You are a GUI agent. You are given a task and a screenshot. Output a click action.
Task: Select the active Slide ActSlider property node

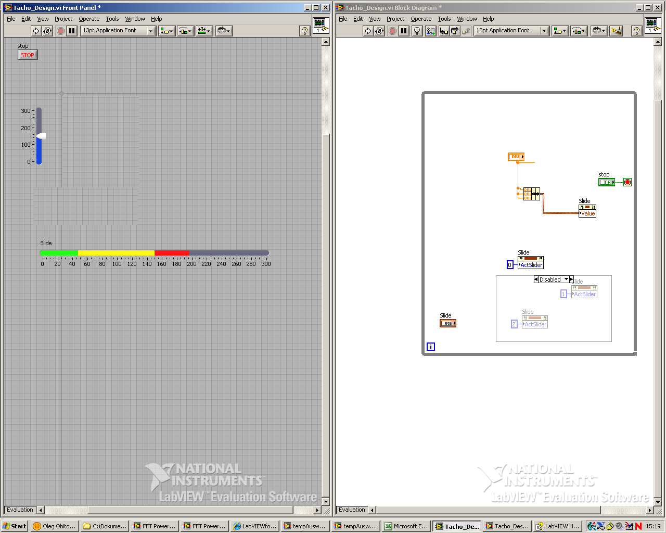531,262
